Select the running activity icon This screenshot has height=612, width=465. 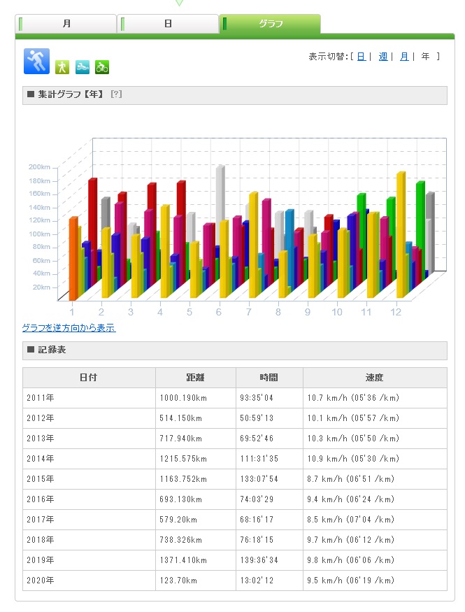(x=36, y=62)
